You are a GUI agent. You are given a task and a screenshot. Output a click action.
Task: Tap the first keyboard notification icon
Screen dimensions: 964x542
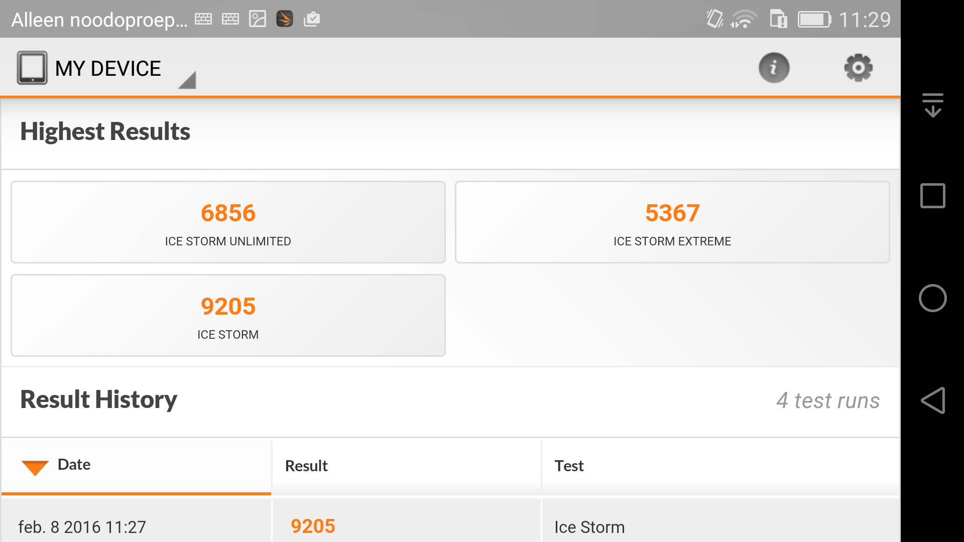pos(203,19)
